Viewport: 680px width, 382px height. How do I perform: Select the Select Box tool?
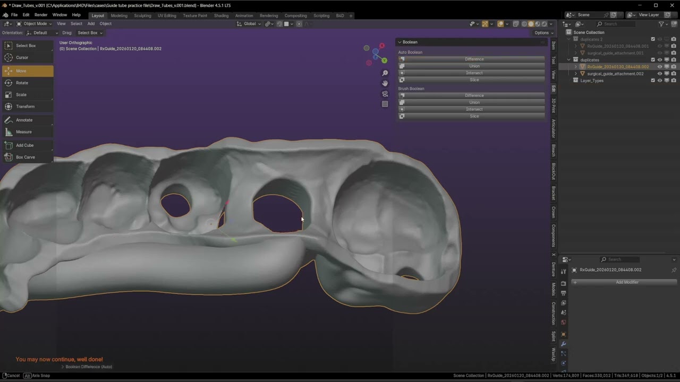click(28, 46)
